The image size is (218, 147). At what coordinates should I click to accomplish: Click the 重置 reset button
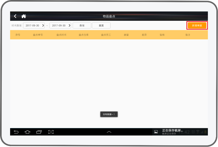click(101, 25)
